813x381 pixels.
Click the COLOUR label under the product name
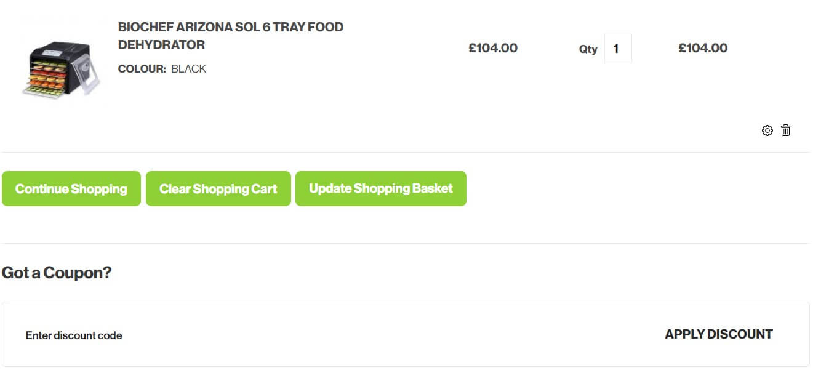coord(142,69)
